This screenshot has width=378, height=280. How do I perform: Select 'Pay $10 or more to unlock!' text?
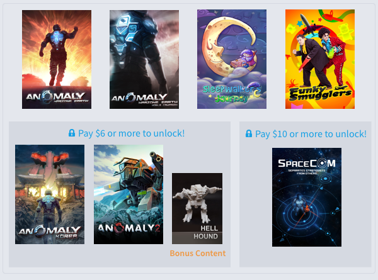click(311, 134)
